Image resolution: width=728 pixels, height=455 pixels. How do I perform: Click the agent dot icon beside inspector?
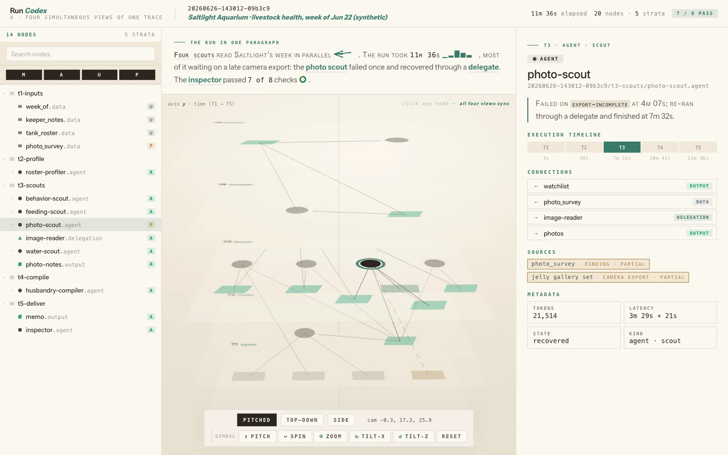tap(20, 330)
